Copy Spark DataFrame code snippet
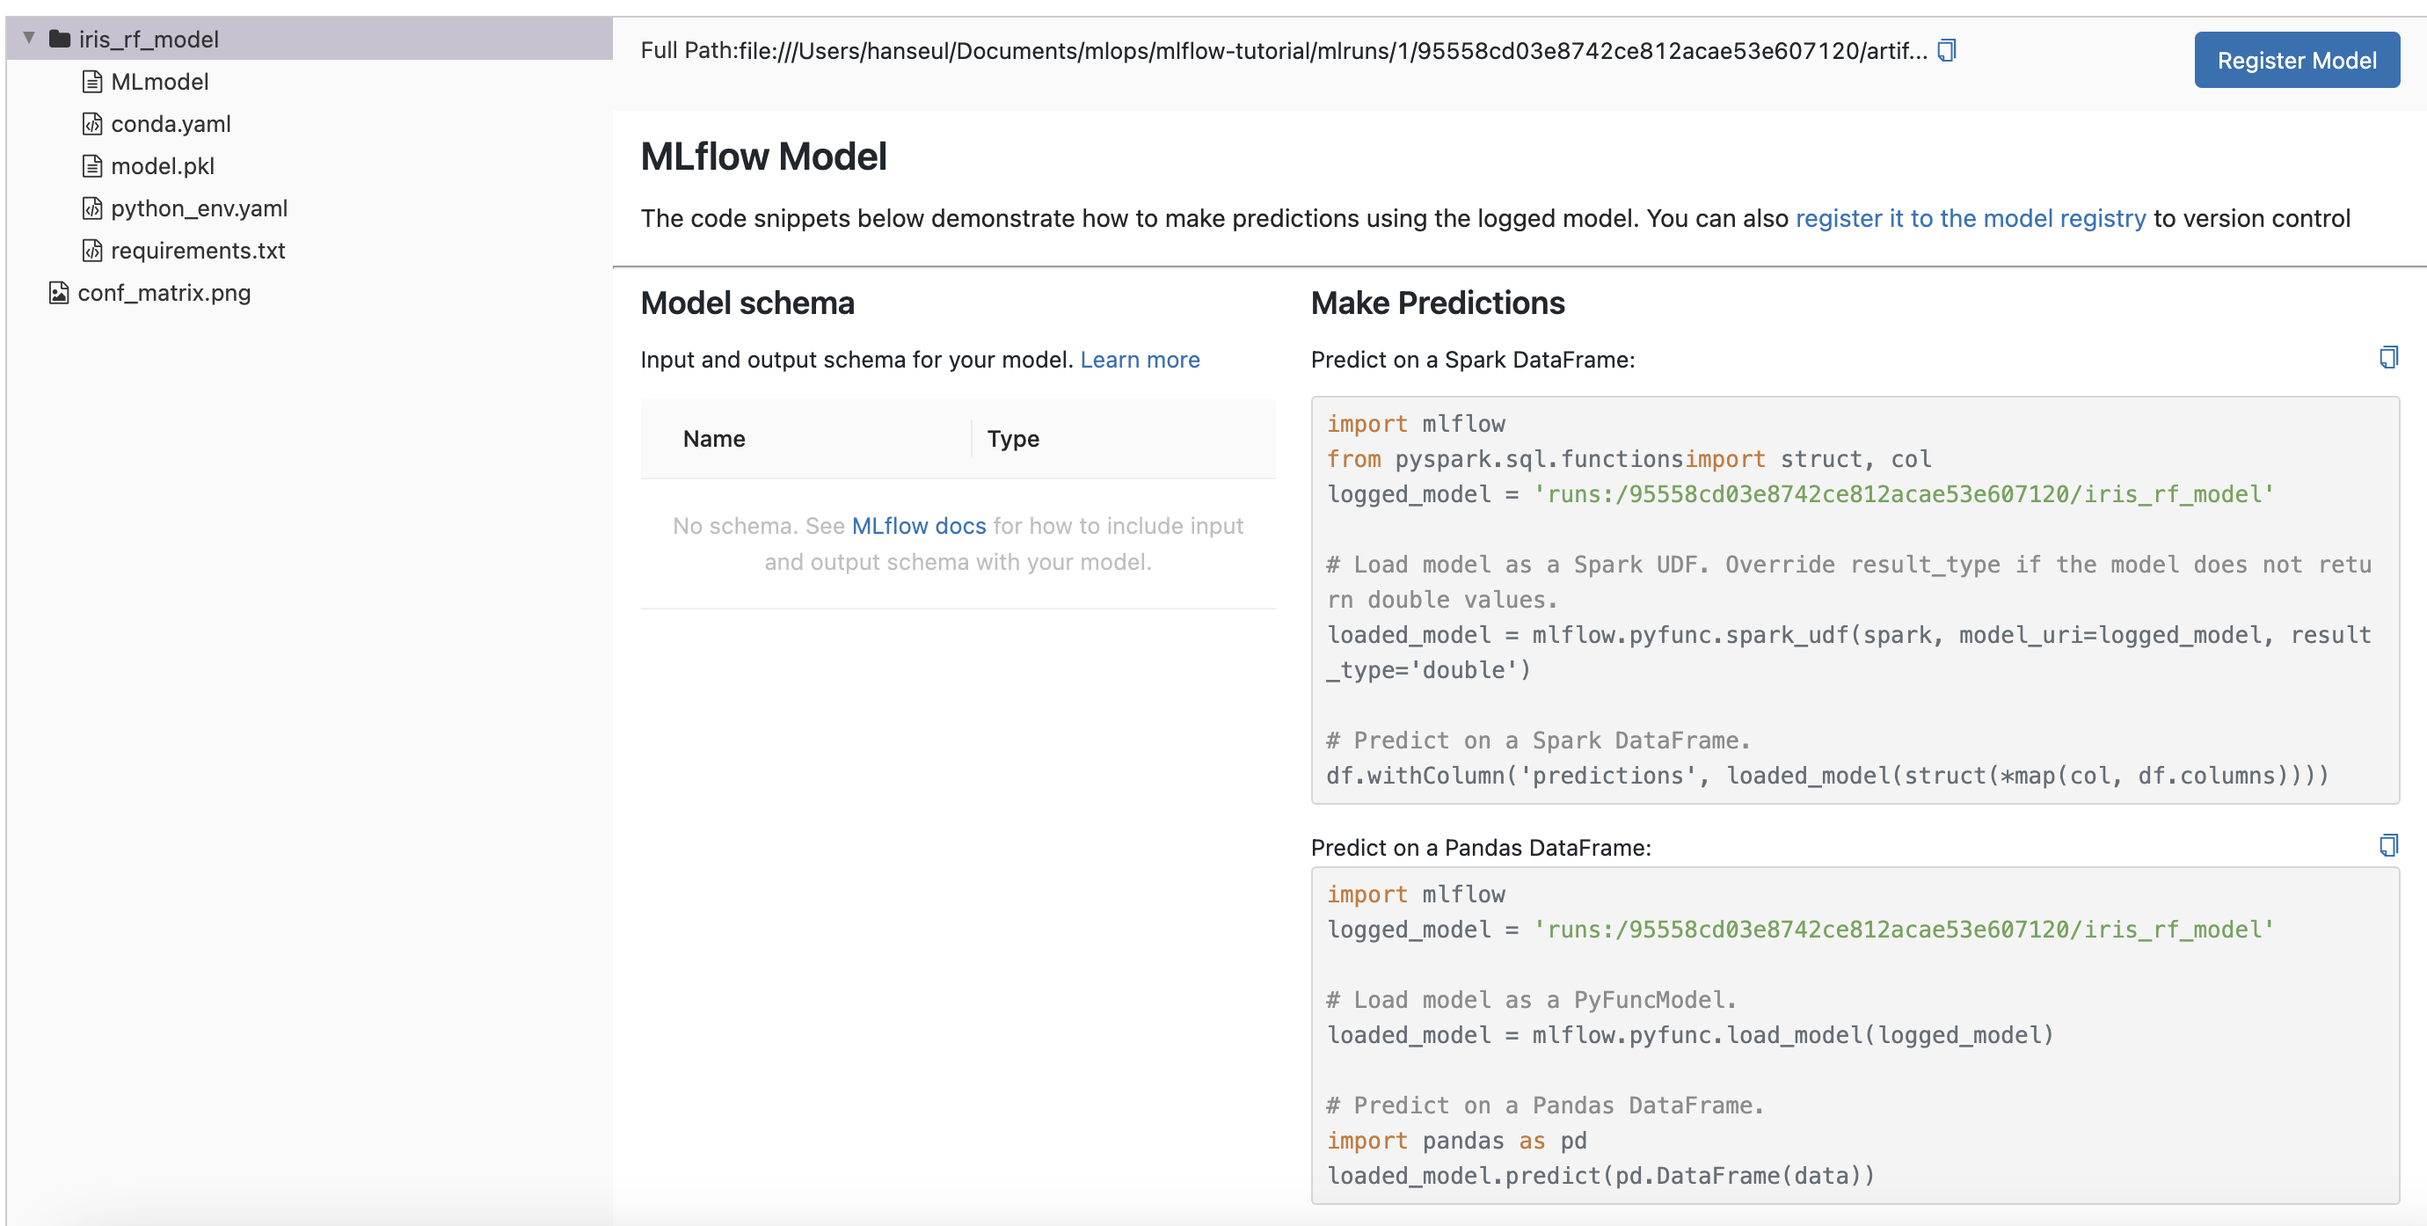The image size is (2427, 1226). click(2387, 357)
